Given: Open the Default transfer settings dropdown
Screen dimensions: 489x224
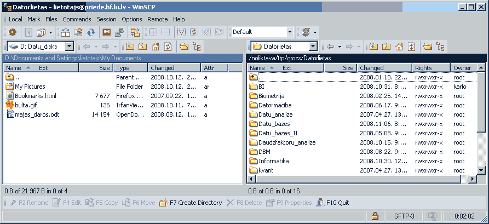Looking at the screenshot, I should click(x=290, y=32).
